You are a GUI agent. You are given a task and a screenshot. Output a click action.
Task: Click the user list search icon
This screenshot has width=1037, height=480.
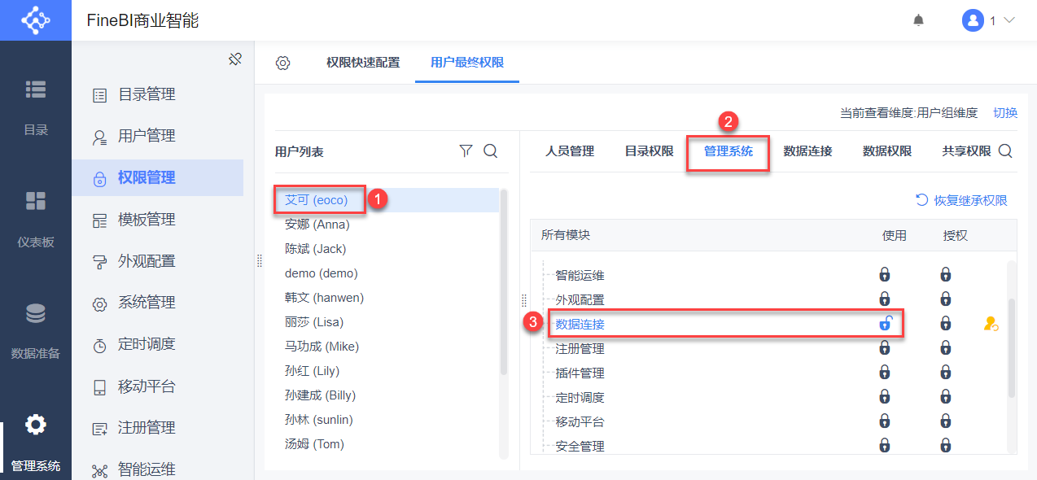pyautogui.click(x=491, y=151)
